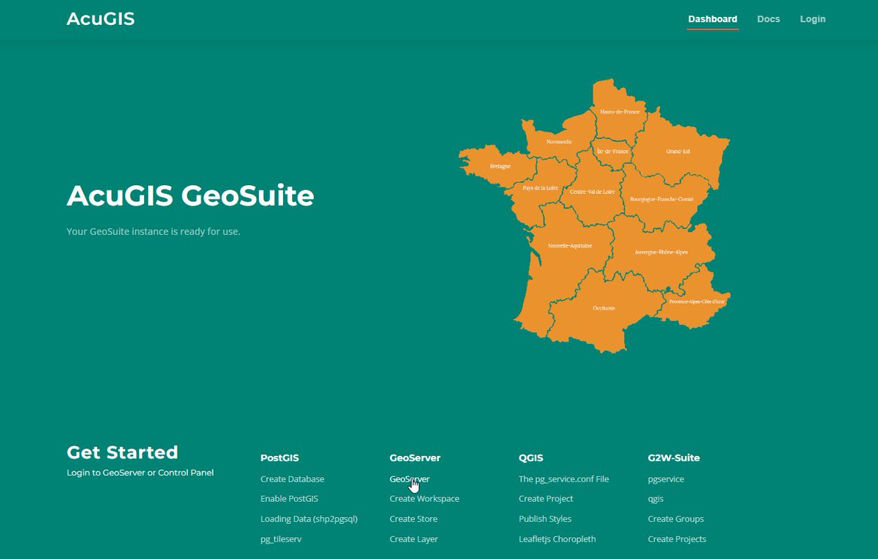Open the Create Store link

413,519
